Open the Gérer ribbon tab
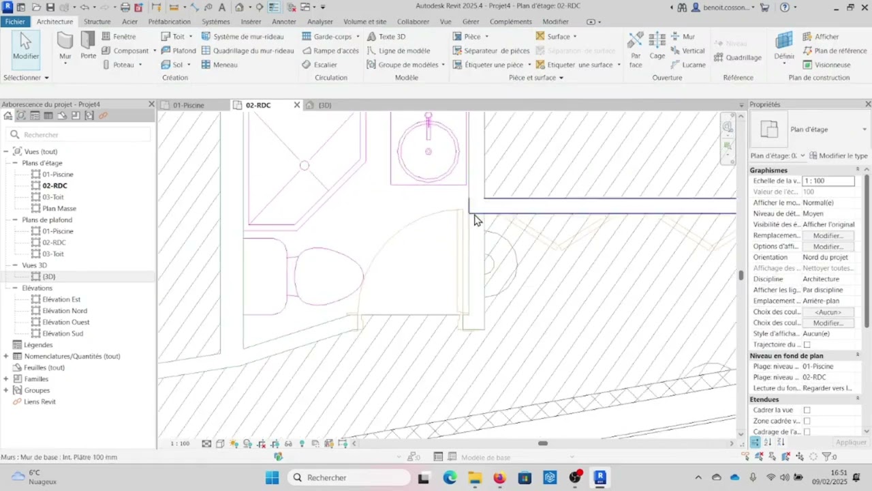 tap(471, 22)
